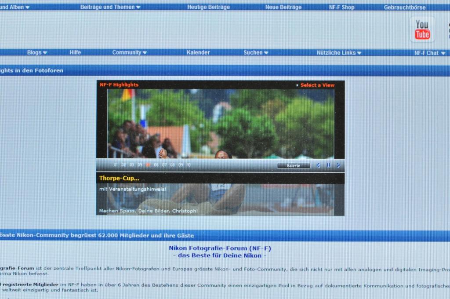Open the Suchen dropdown menu
Viewport: 450px width, 299px height.
pos(256,53)
